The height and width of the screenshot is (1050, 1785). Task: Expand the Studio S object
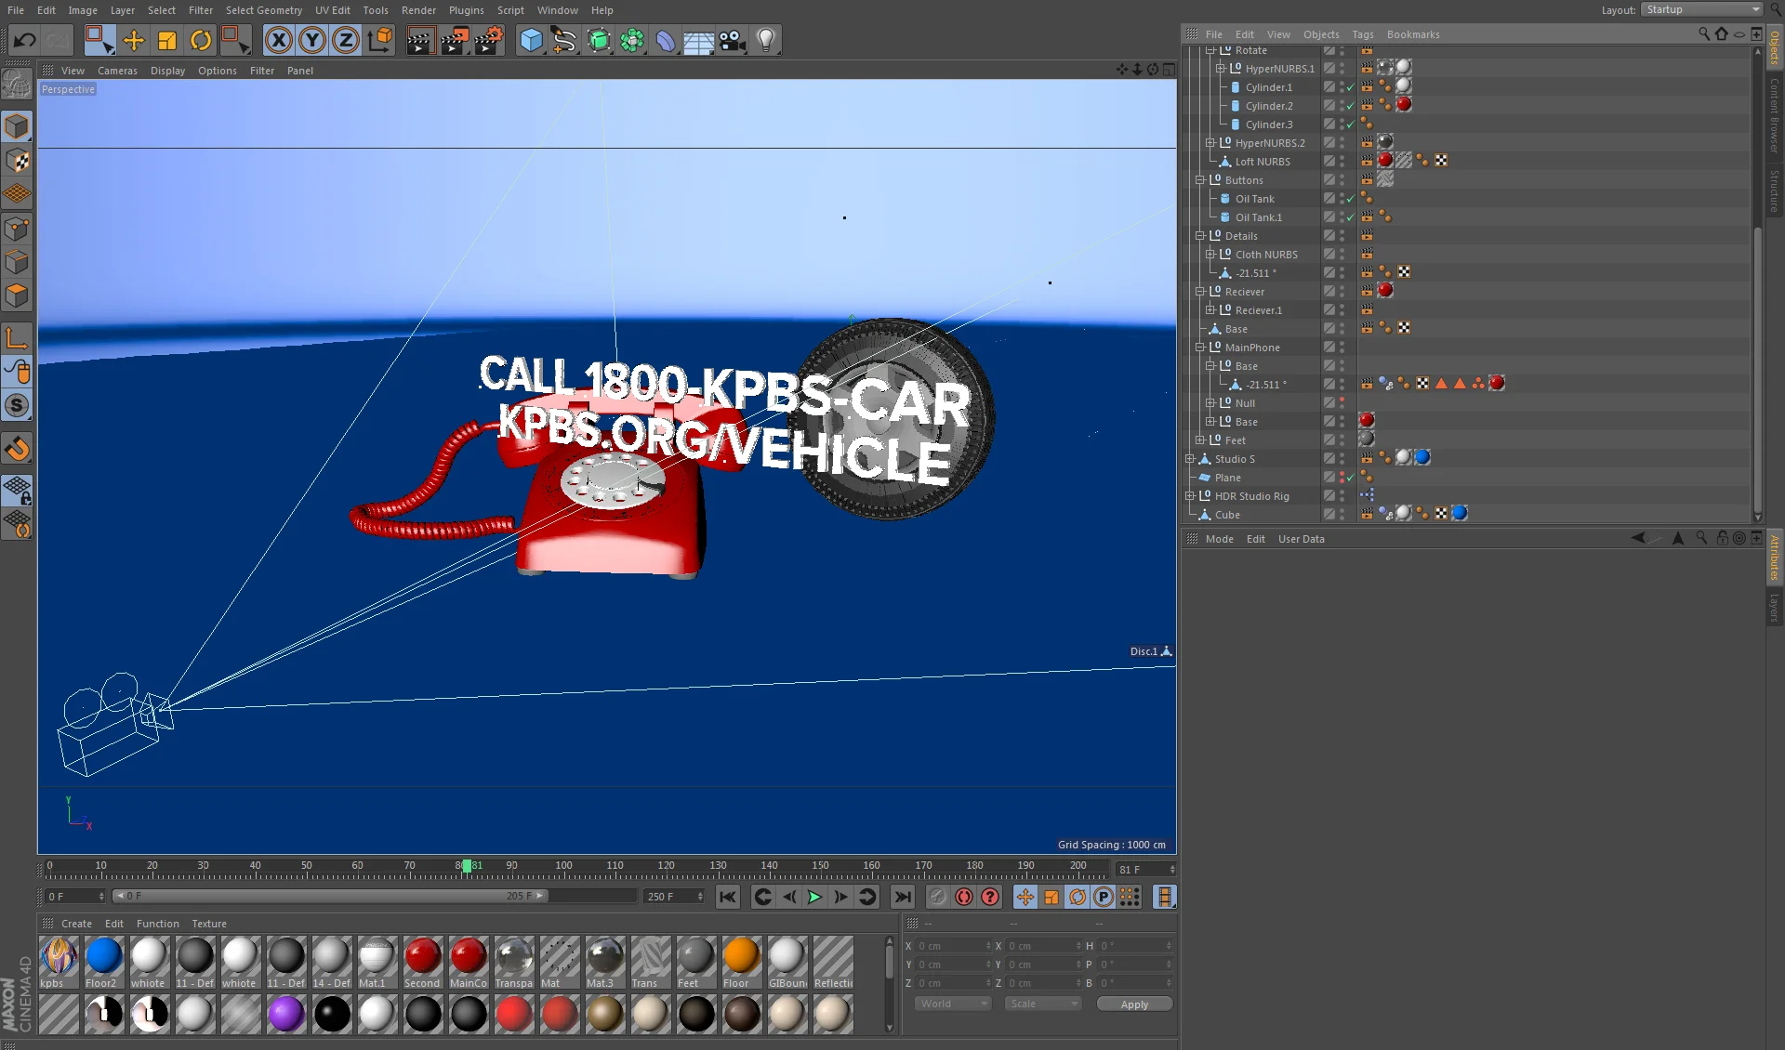[x=1190, y=459]
